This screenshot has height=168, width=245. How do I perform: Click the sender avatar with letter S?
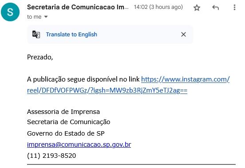pos(10,12)
